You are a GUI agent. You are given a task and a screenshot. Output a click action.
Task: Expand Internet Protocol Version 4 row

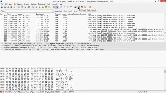coord(1,48)
